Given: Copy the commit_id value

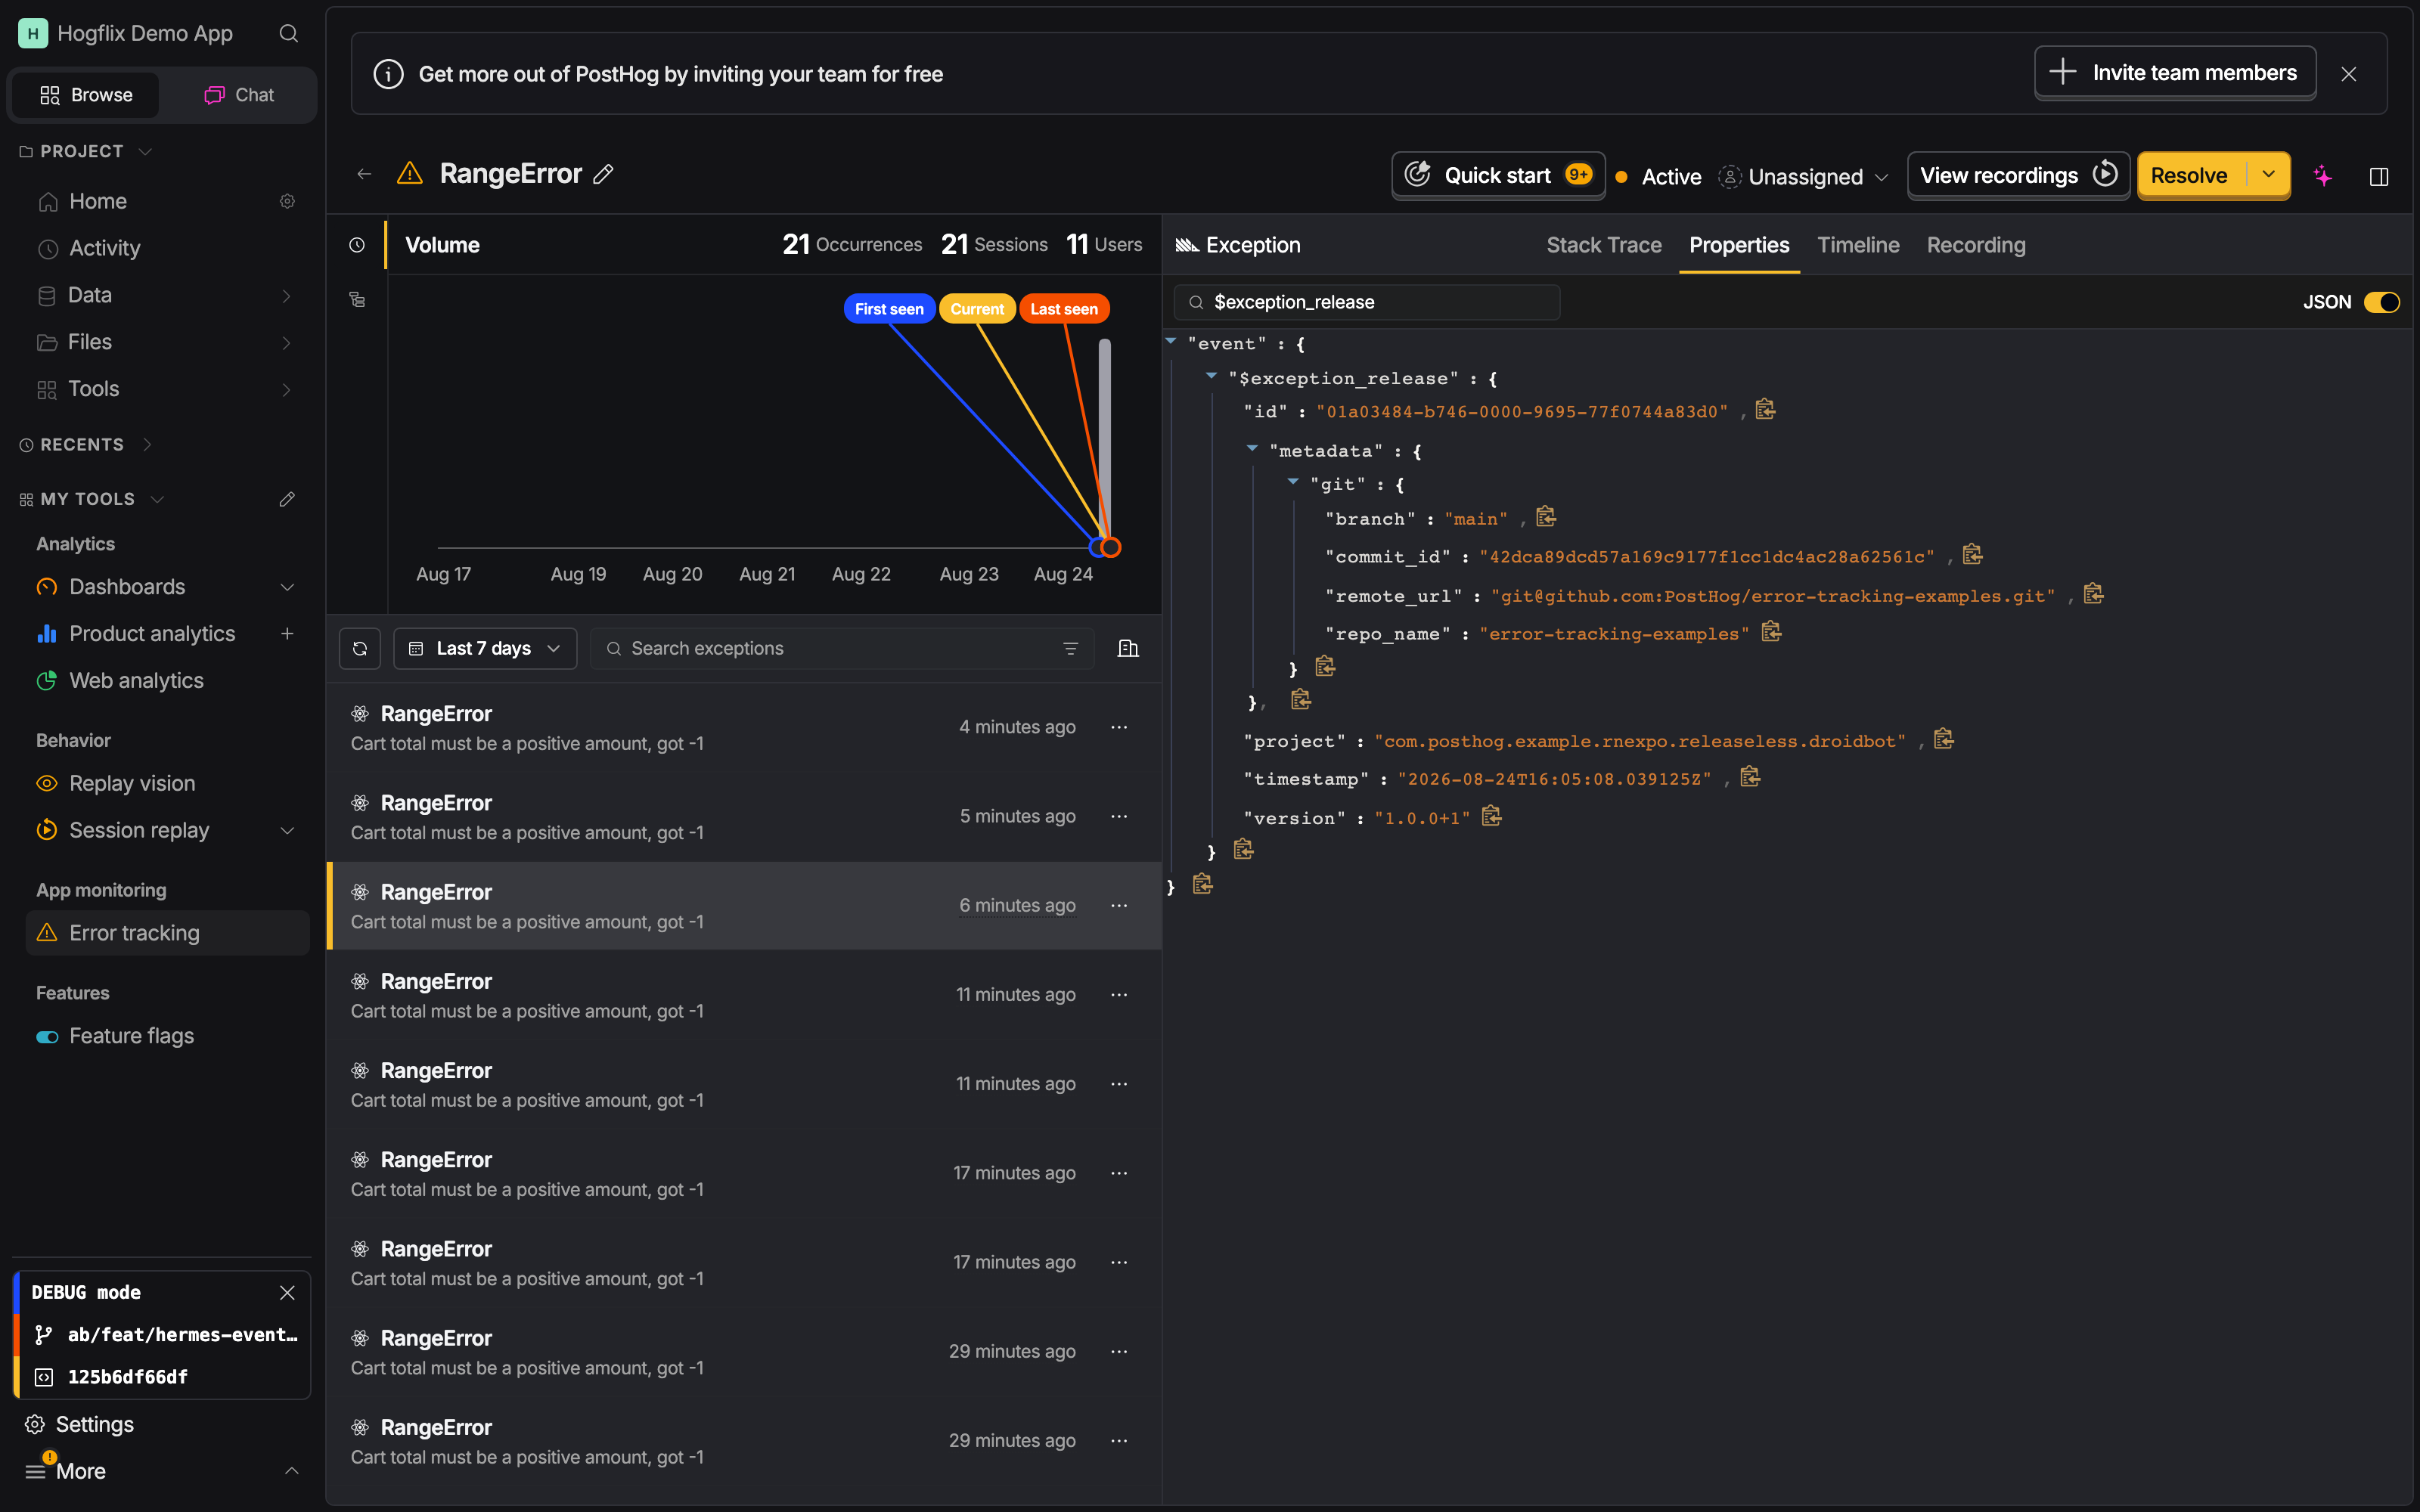Looking at the screenshot, I should point(1972,555).
